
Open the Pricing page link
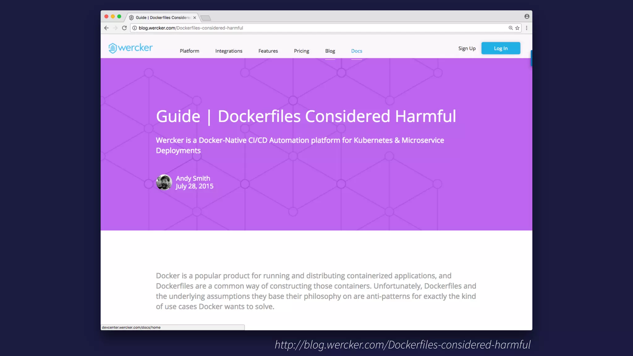(301, 51)
